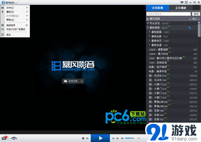Play episode 大掌门(12)
The height and width of the screenshot is (142, 201).
pyautogui.click(x=172, y=84)
